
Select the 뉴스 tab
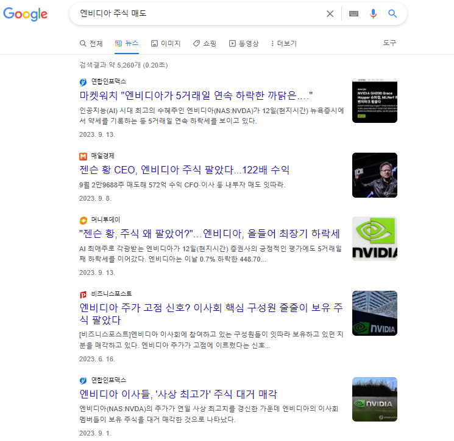127,43
